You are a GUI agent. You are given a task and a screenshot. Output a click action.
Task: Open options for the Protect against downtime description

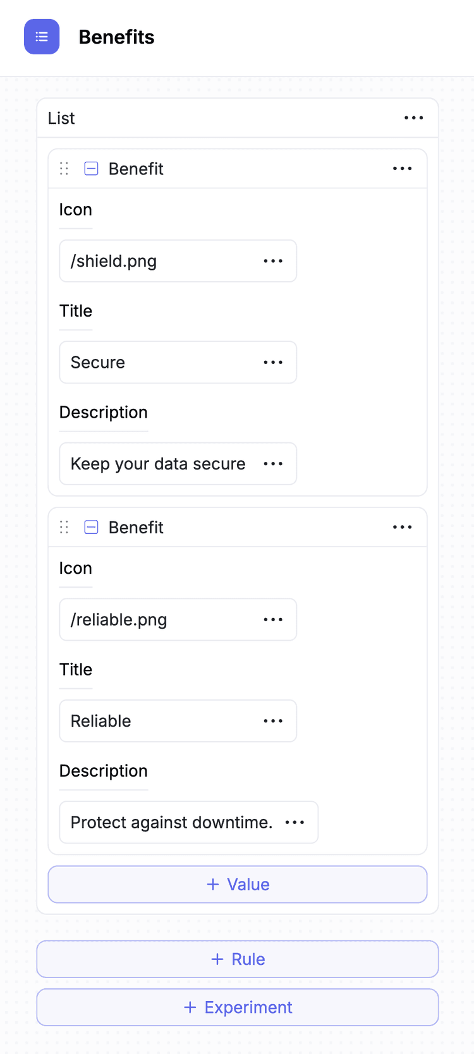coord(295,822)
